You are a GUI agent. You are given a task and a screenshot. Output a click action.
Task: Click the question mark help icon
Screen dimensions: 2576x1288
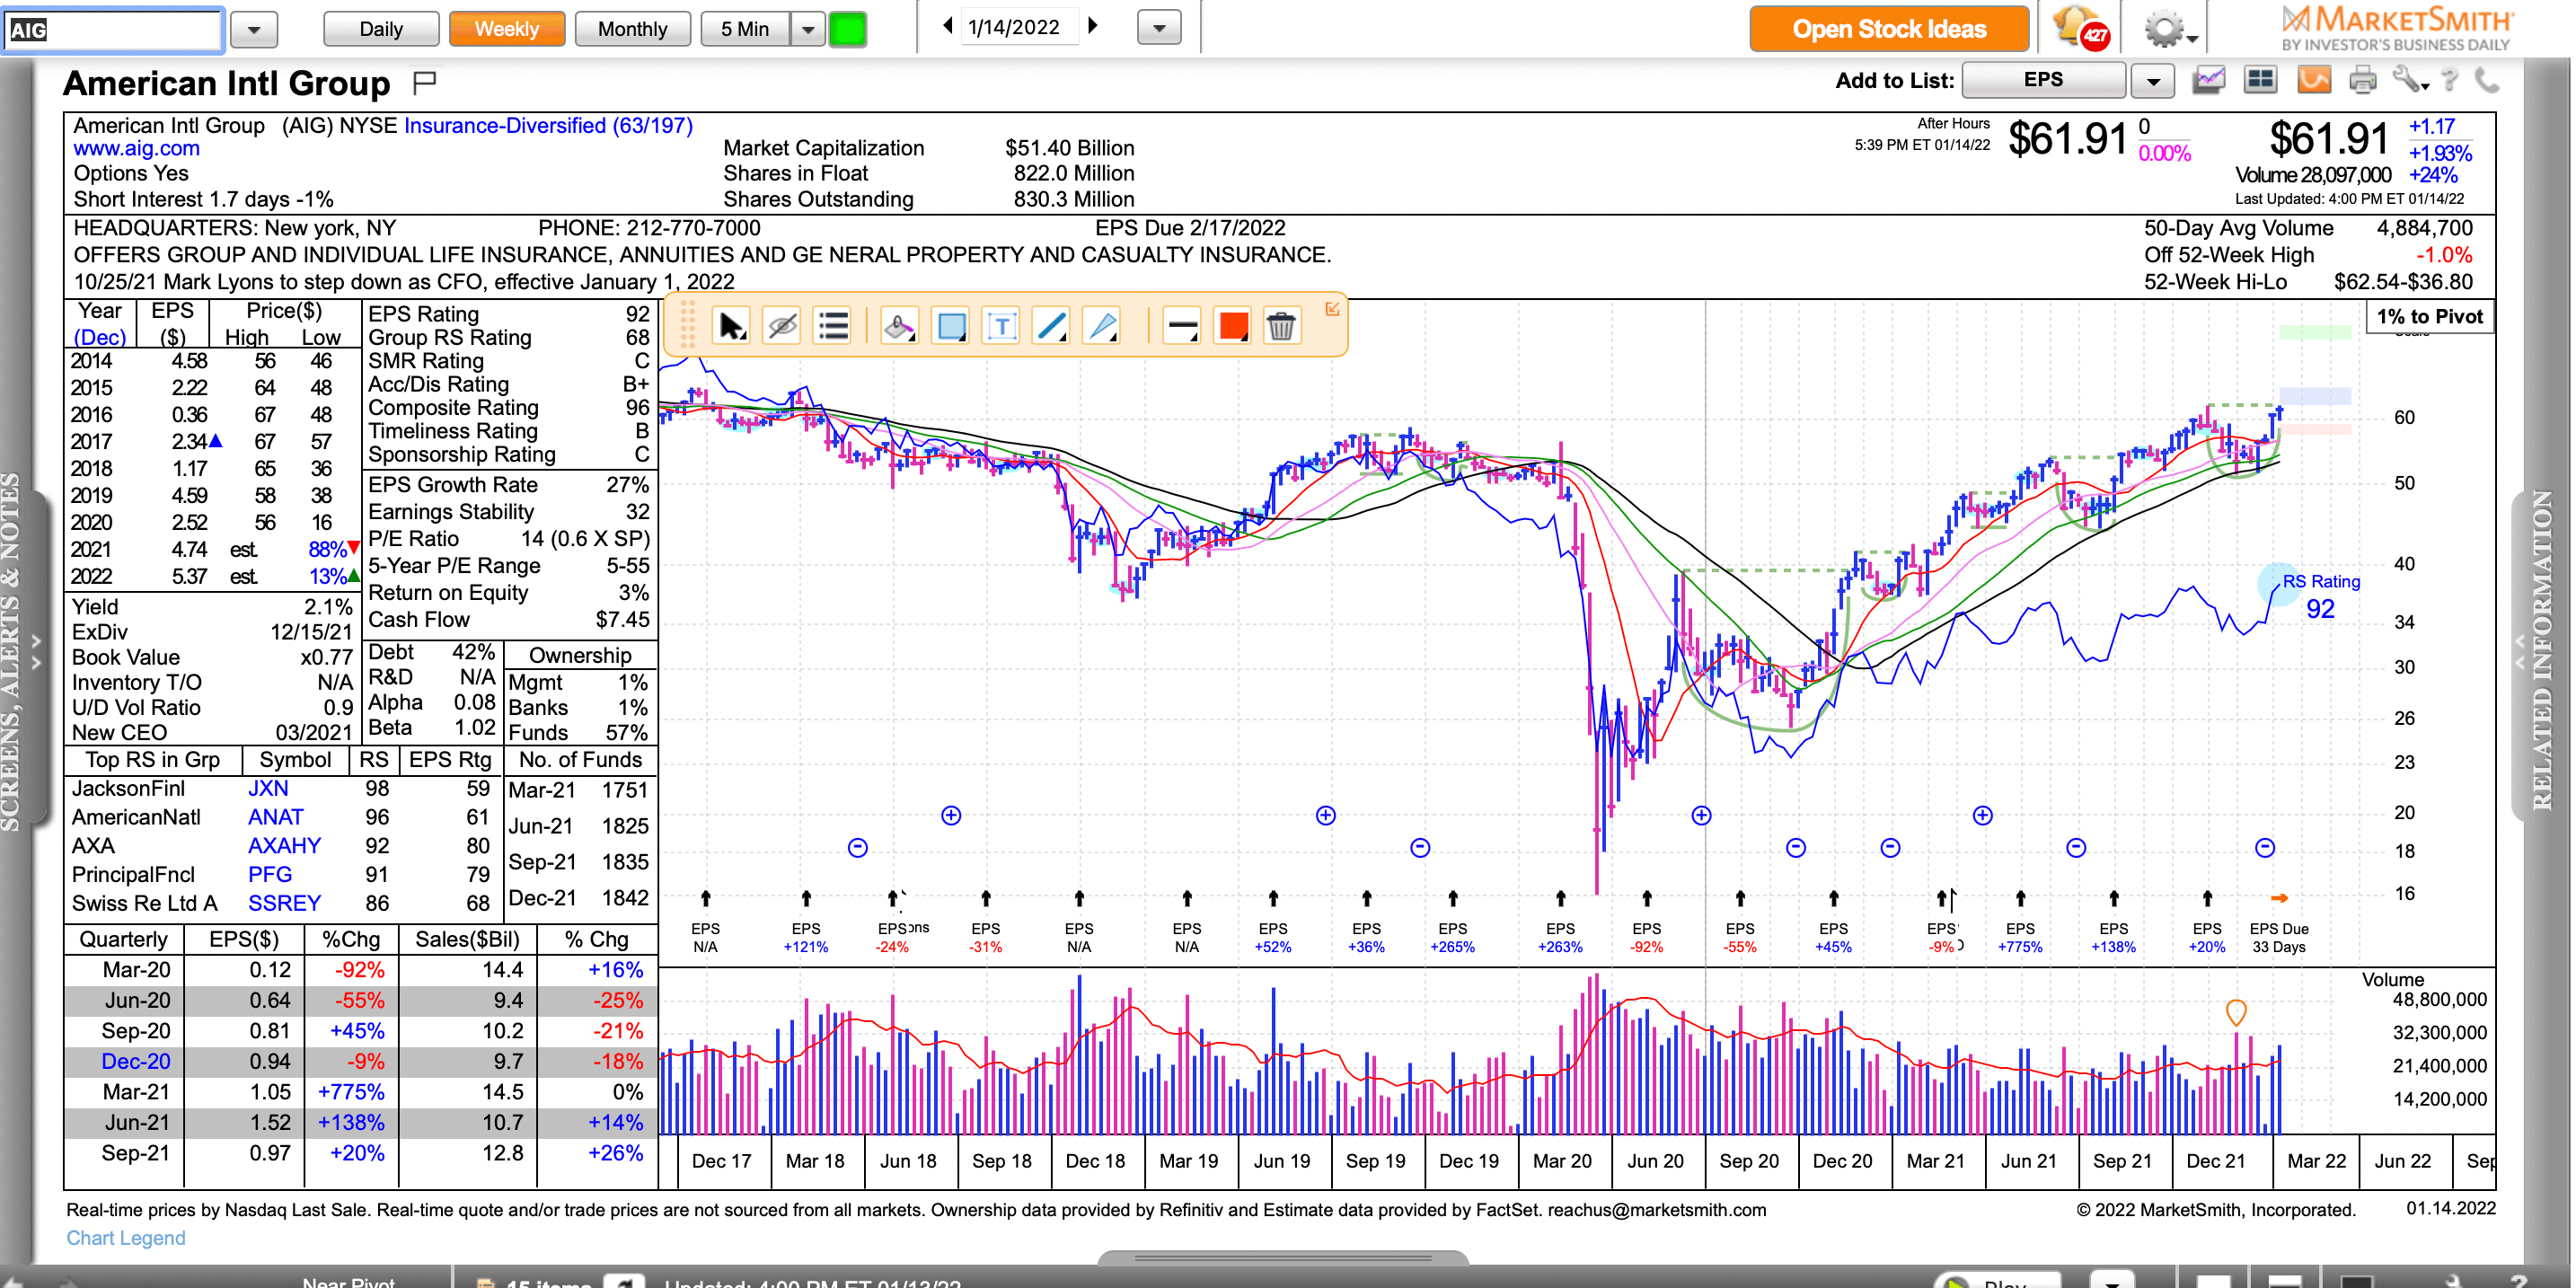[x=2450, y=80]
